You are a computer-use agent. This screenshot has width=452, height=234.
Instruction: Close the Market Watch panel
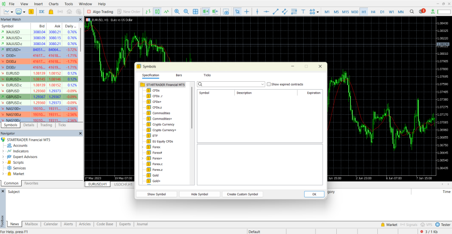(80, 19)
